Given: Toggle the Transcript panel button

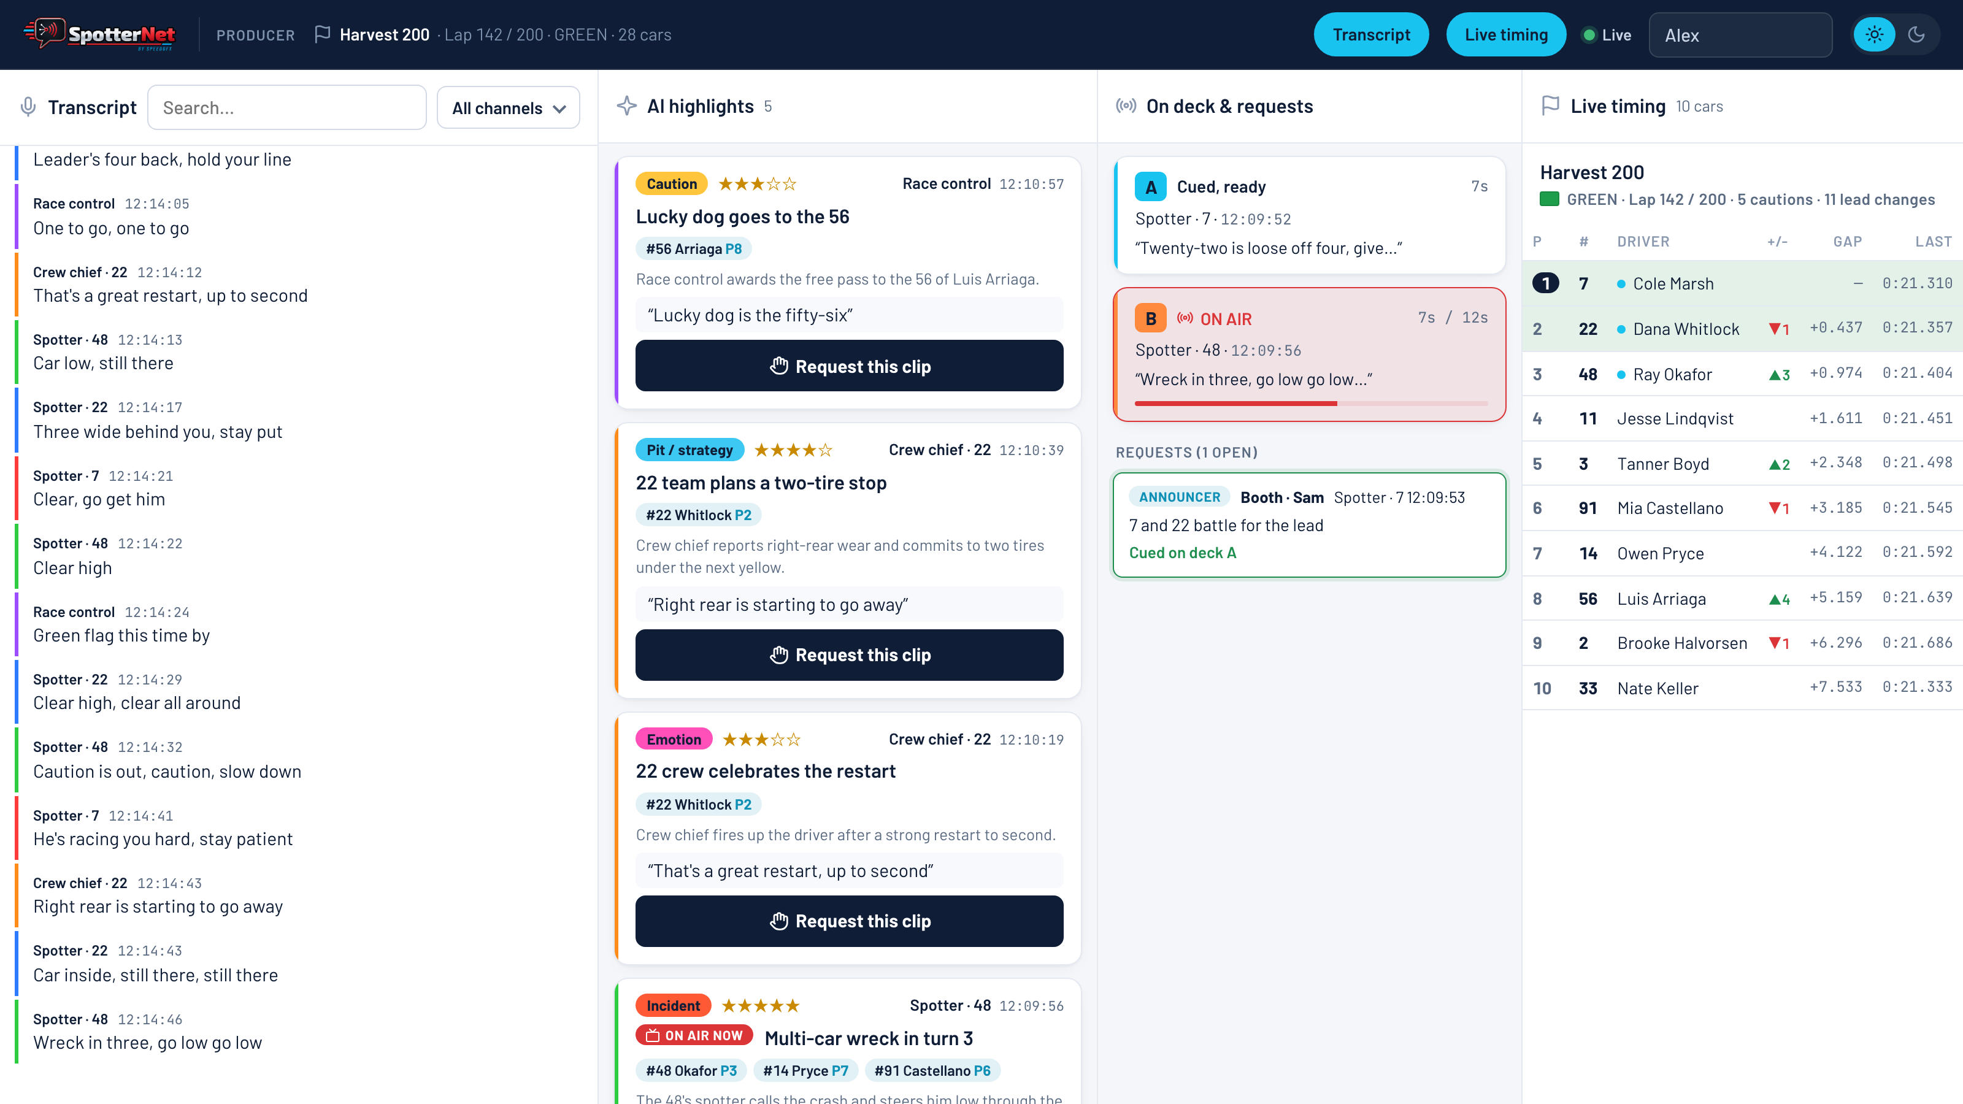Looking at the screenshot, I should [x=1371, y=34].
